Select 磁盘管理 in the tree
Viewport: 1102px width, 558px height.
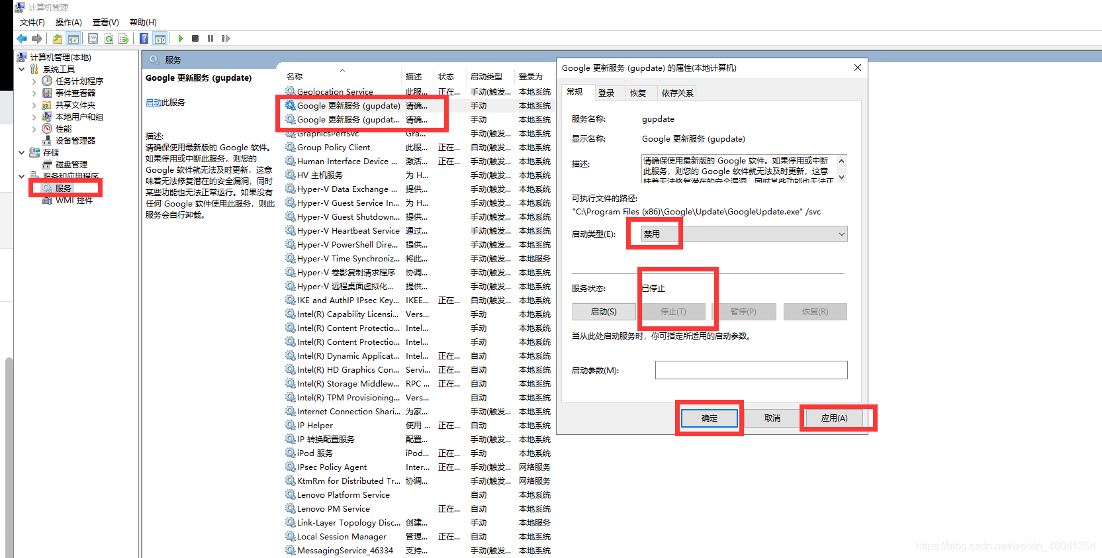pos(71,164)
